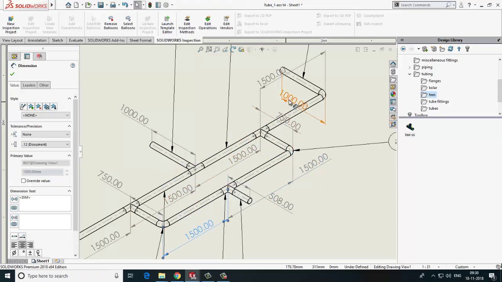The height and width of the screenshot is (282, 502).
Task: Open Edit Vendors tool
Action: 226,23
